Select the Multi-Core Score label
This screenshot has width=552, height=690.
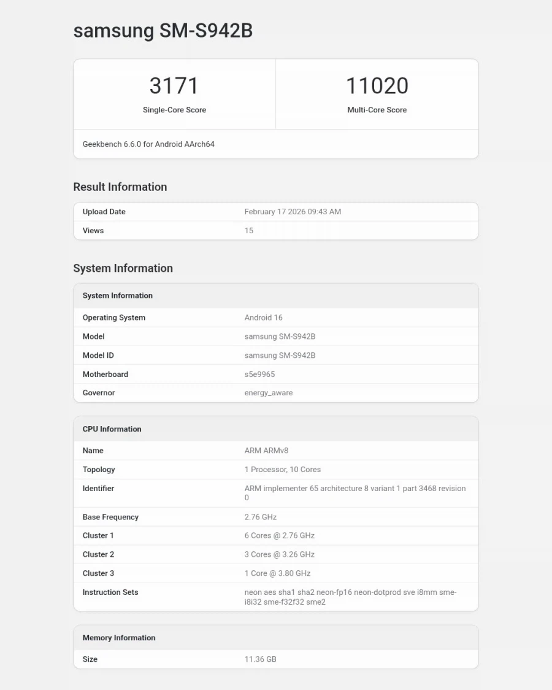click(x=377, y=110)
